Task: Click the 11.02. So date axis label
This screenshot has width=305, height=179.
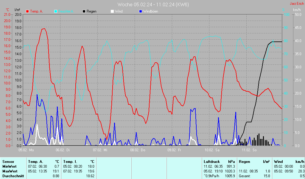Action: pyautogui.click(x=249, y=150)
